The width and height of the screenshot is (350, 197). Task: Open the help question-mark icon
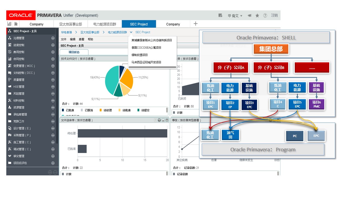(265, 16)
